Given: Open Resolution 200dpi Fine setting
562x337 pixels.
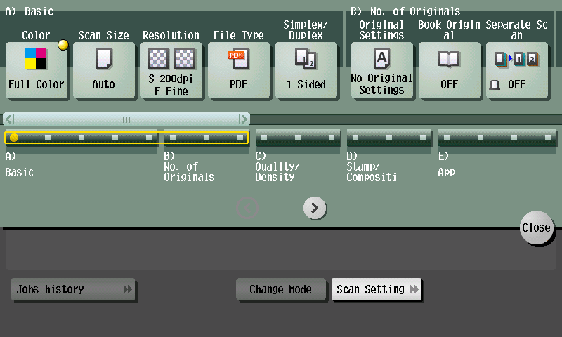Looking at the screenshot, I should 171,70.
